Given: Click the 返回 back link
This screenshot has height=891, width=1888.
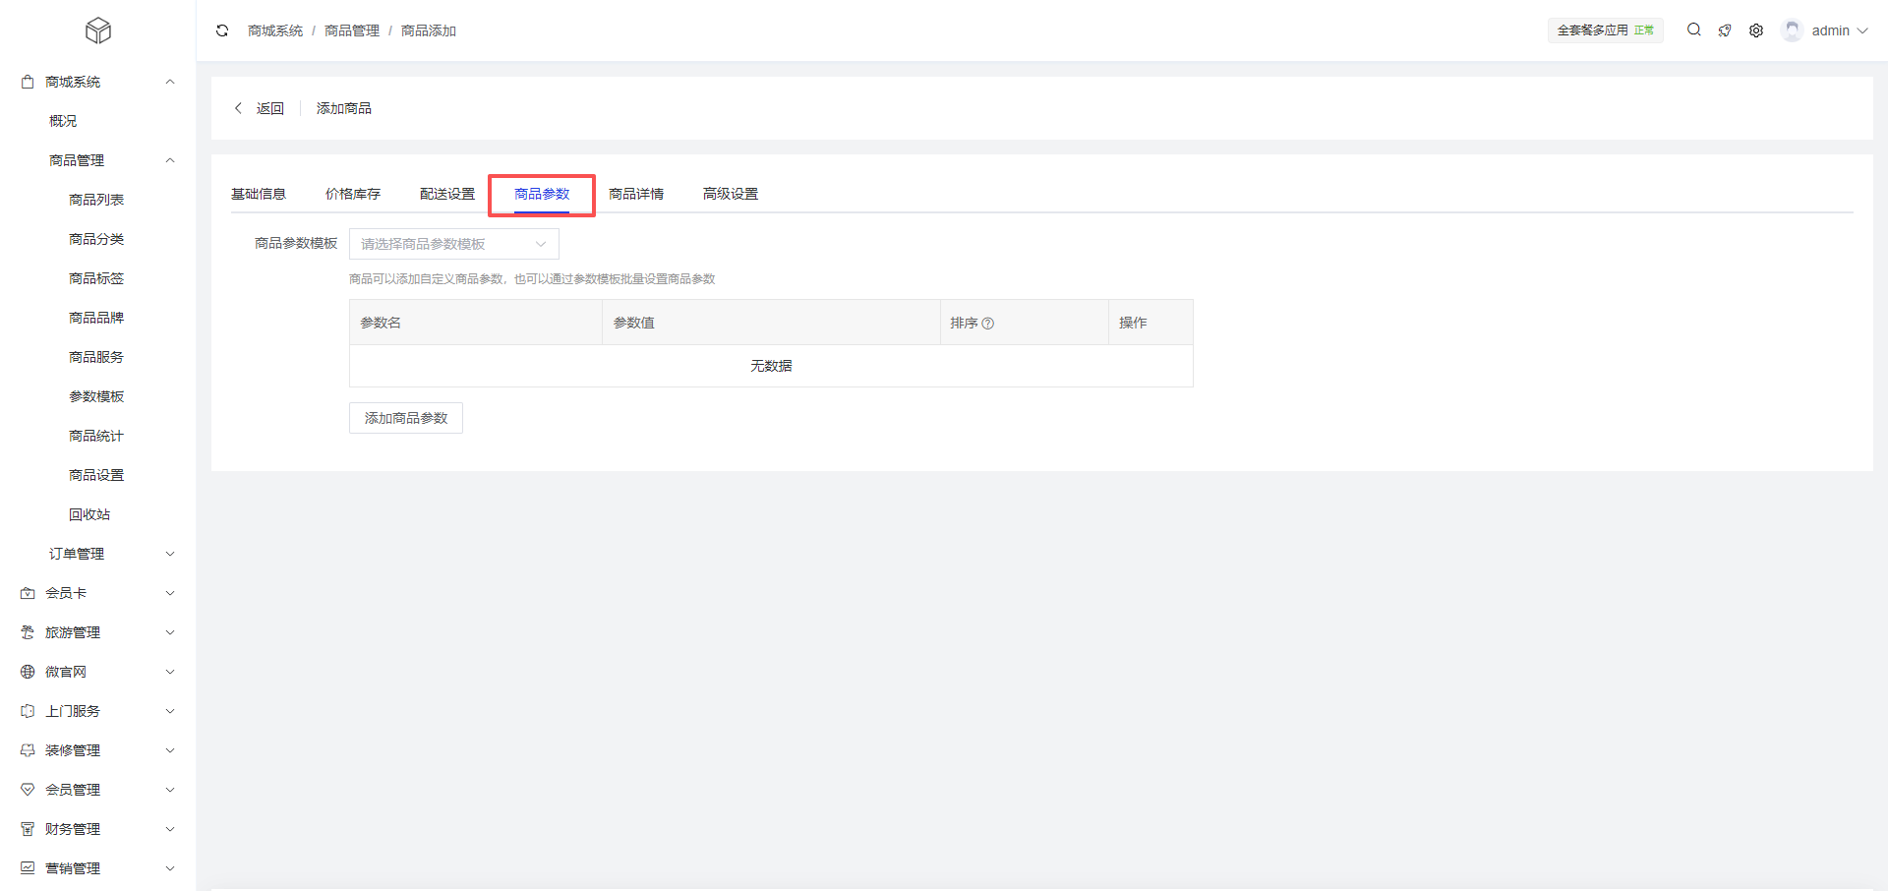Looking at the screenshot, I should point(270,108).
